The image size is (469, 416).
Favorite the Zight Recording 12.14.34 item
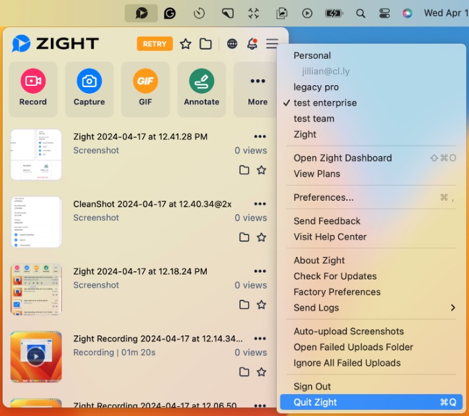point(262,372)
